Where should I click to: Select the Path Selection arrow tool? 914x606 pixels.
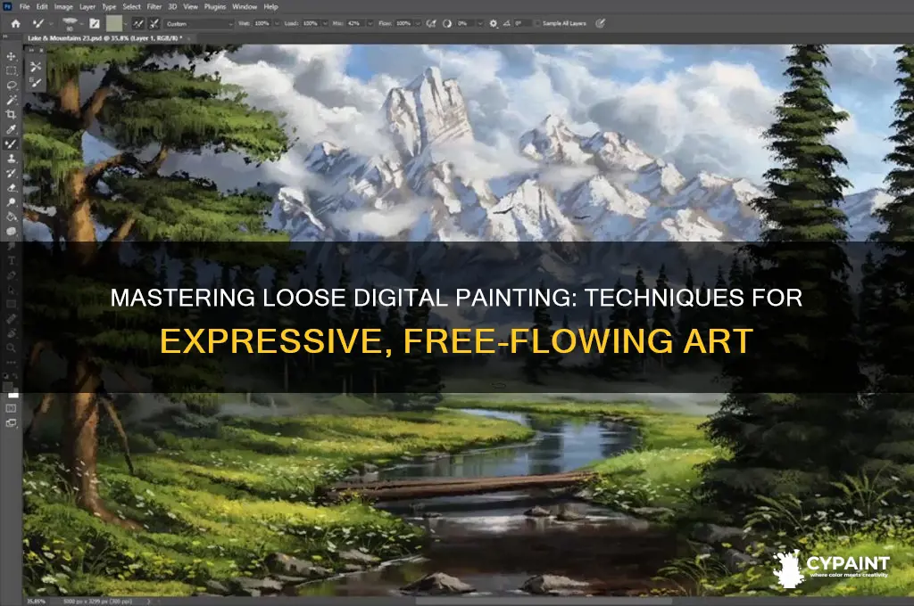click(x=11, y=290)
